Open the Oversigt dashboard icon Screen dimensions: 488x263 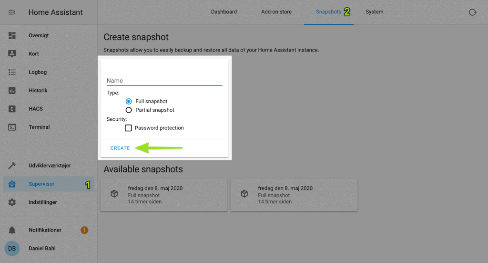(x=12, y=35)
